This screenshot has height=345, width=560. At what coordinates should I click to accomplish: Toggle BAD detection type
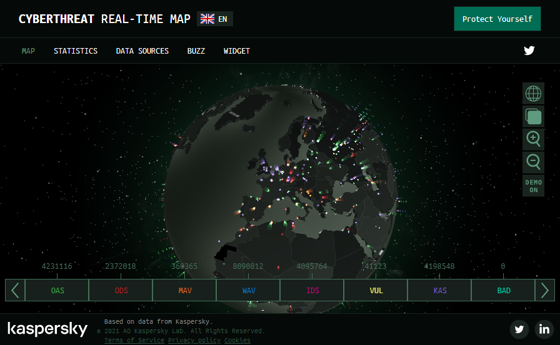(x=504, y=291)
